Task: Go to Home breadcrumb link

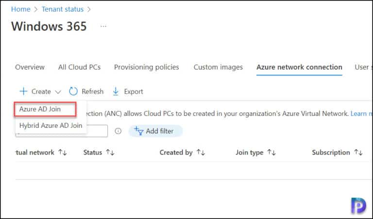Action: coord(21,9)
